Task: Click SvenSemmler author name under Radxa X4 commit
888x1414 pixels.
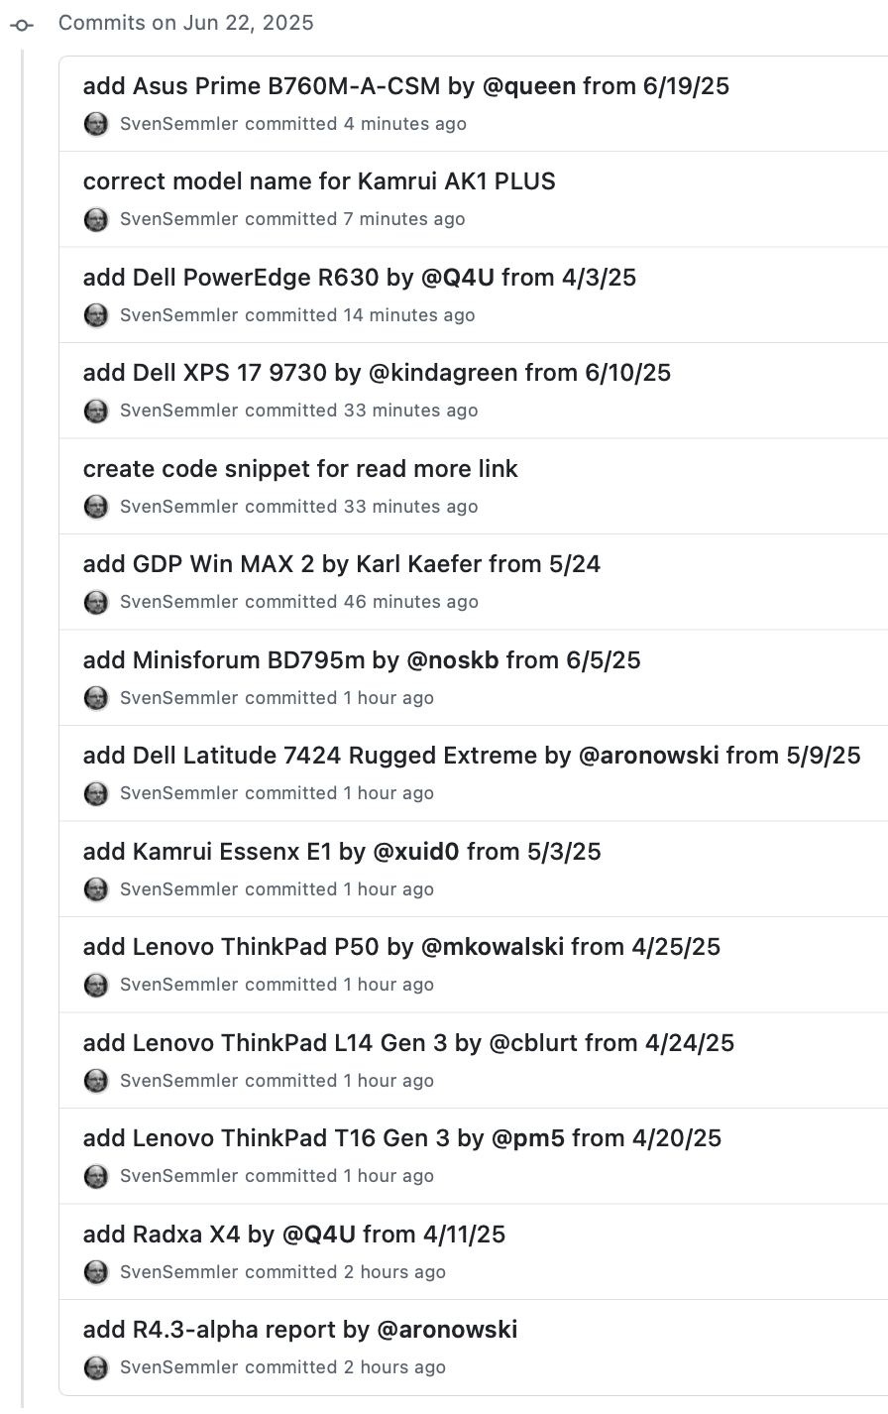Action: point(179,1272)
